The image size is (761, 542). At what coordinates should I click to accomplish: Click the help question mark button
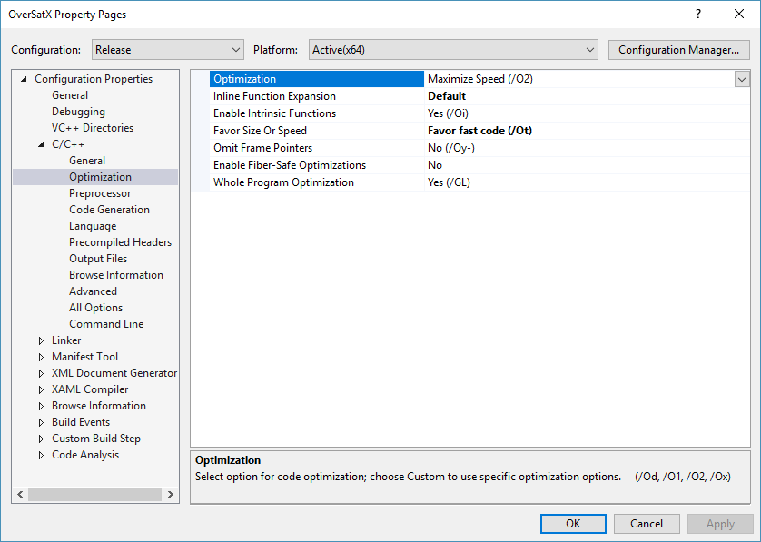(698, 14)
